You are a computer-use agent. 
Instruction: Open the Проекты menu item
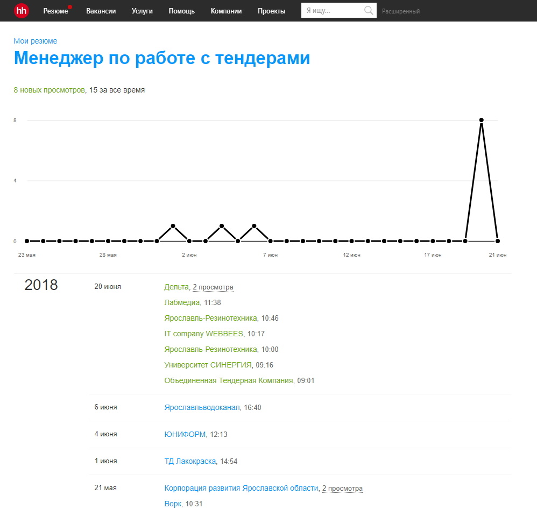pos(272,11)
